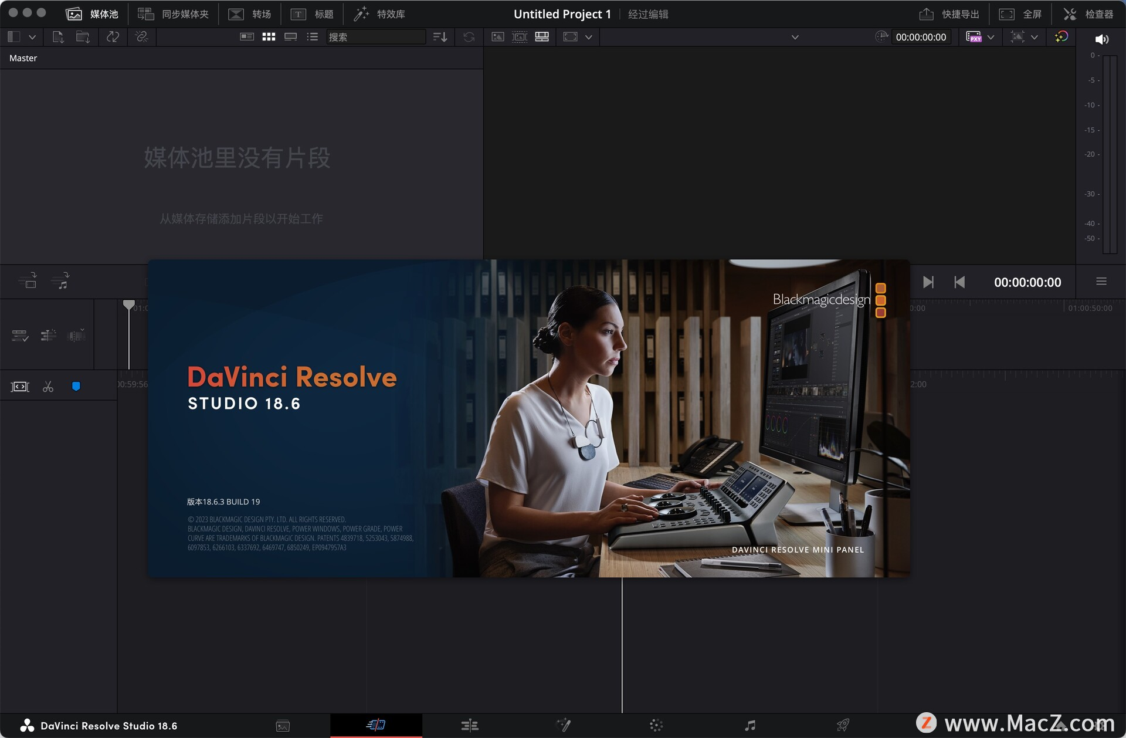Select Source Tape viewer mode icon
Viewport: 1126px width, 738px height.
pos(520,37)
